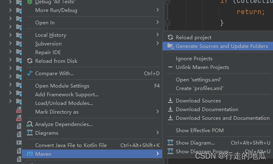Click the Download Documentation arrow icon
Image resolution: width=273 pixels, height=164 pixels.
[x=170, y=109]
